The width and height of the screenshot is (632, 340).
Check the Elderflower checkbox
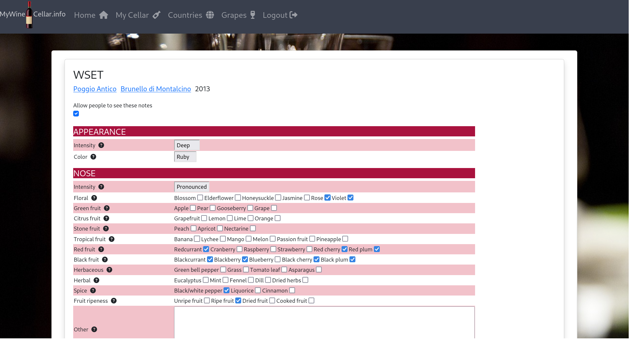pos(238,198)
